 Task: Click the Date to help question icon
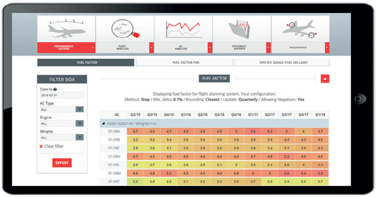[x=55, y=89]
